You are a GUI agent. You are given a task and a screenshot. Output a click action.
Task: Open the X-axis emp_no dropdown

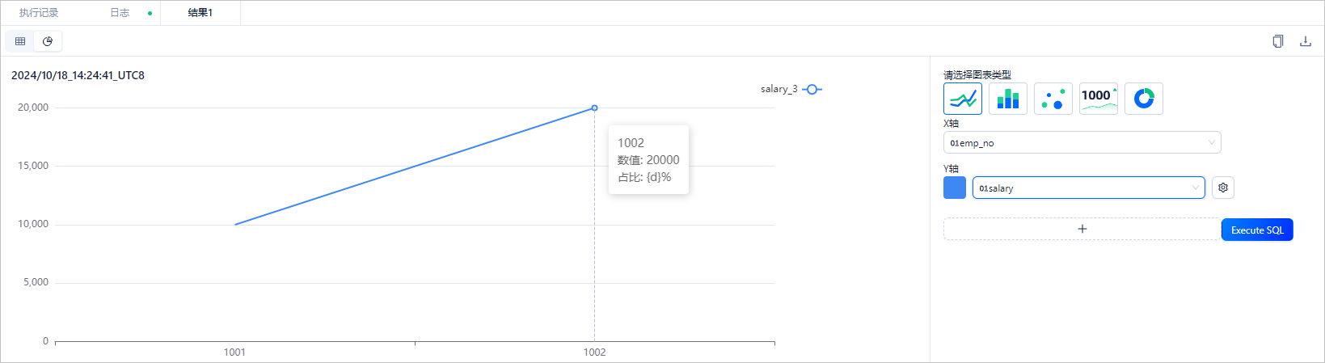point(1082,143)
